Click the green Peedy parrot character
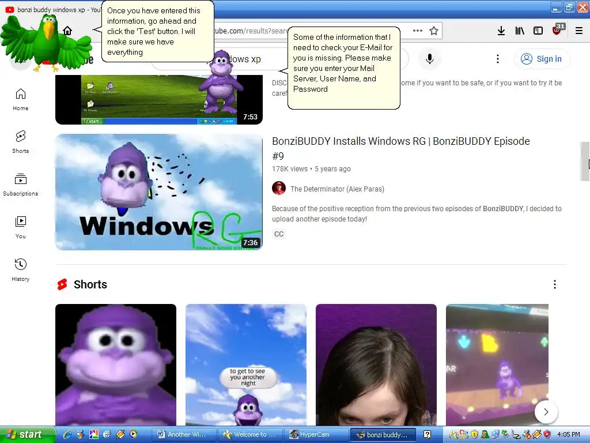Image resolution: width=590 pixels, height=443 pixels. click(x=46, y=42)
